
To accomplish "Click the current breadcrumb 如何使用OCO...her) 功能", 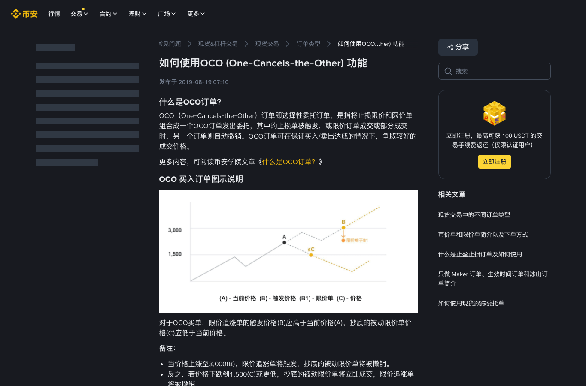I will point(371,44).
